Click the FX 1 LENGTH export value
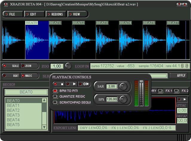Image resolution: width=191 pixels, height=141 pixels. (133, 128)
